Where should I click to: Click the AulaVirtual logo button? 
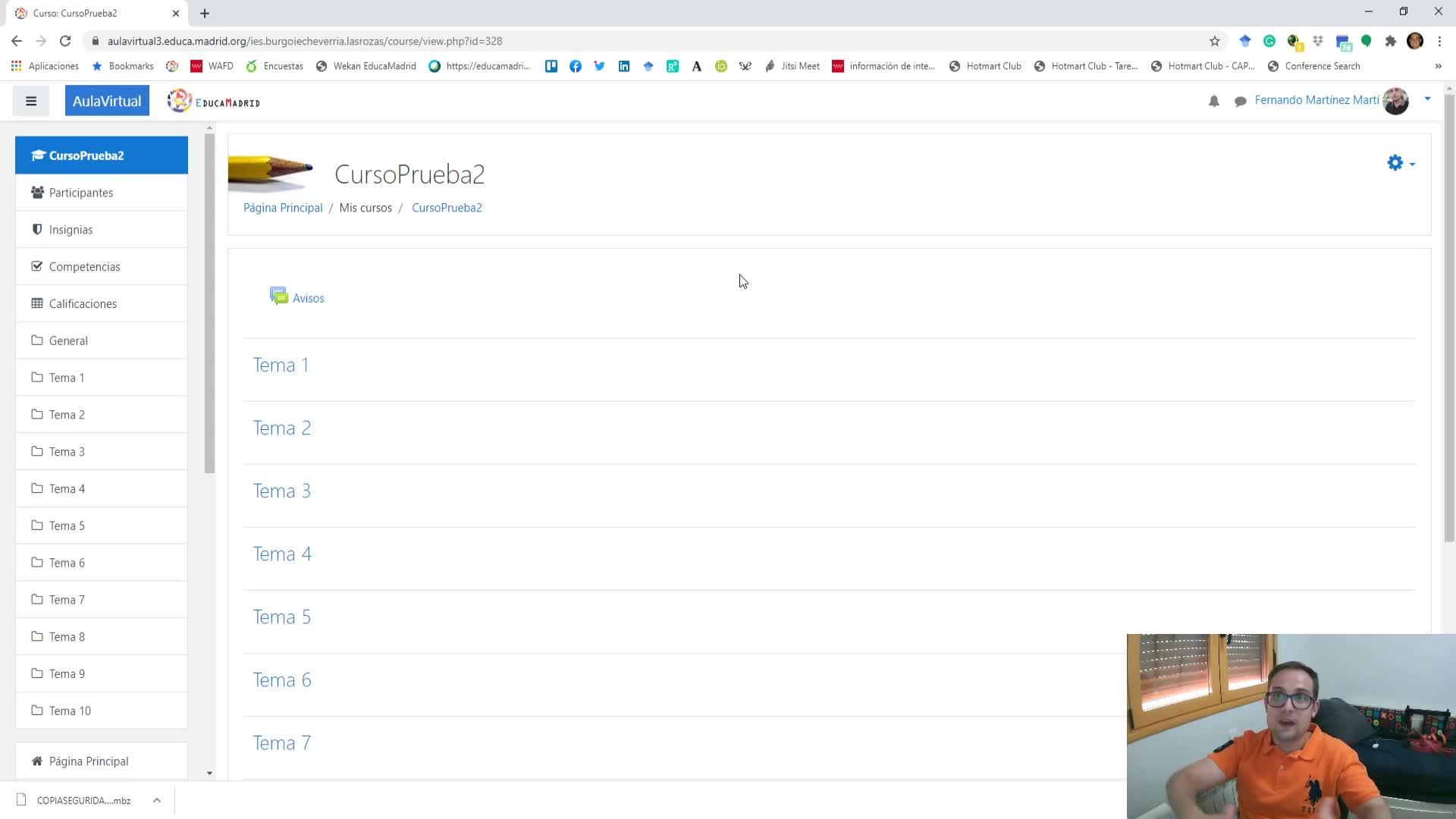tap(107, 101)
